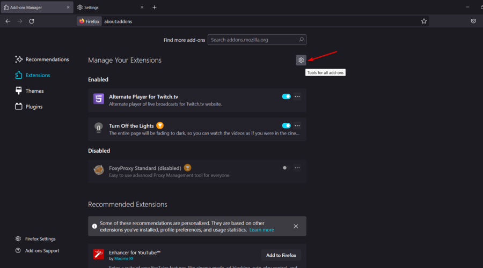Open more options for Turn Off the Lights

pyautogui.click(x=297, y=125)
